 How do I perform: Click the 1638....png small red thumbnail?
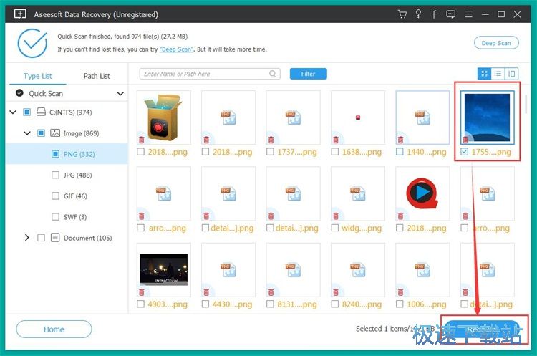pos(358,117)
